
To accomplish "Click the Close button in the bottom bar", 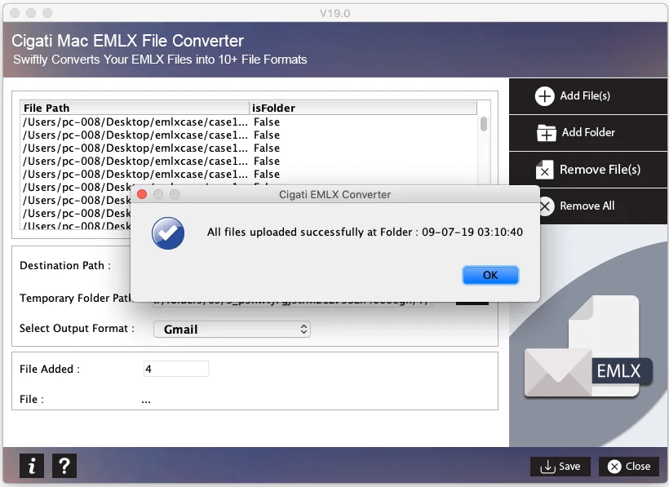I will tap(629, 466).
